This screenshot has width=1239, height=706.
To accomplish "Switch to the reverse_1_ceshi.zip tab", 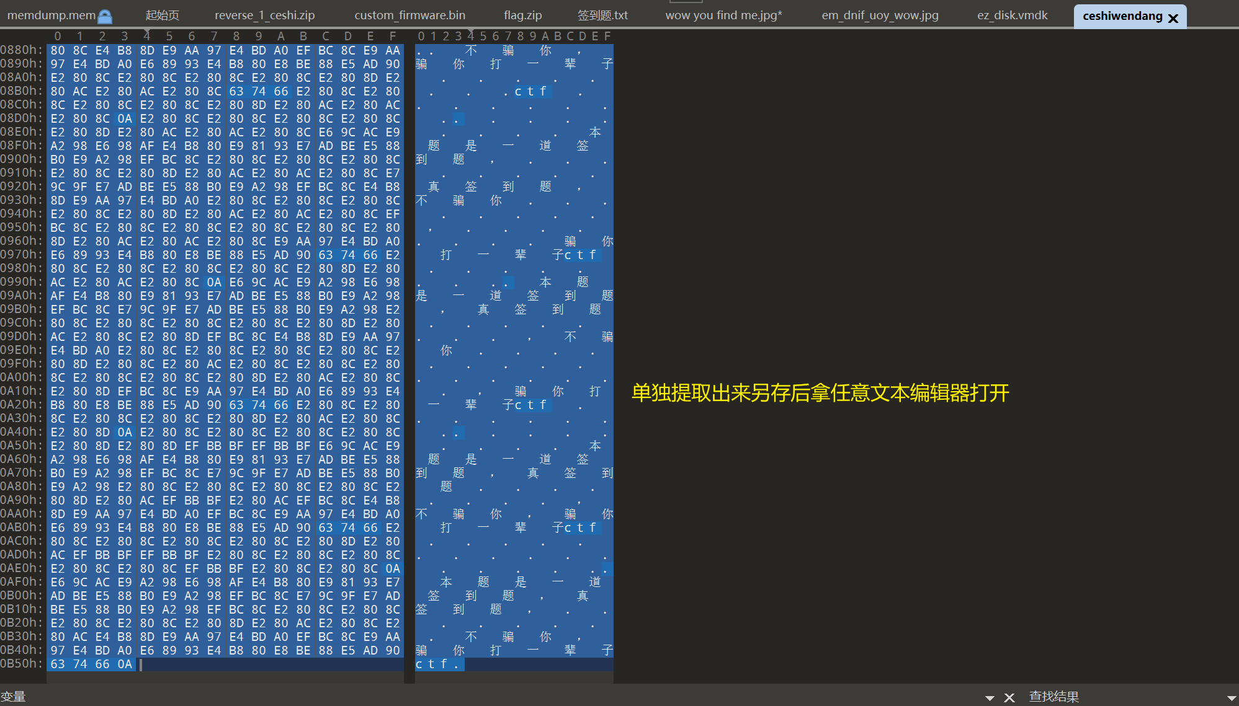I will [x=264, y=15].
